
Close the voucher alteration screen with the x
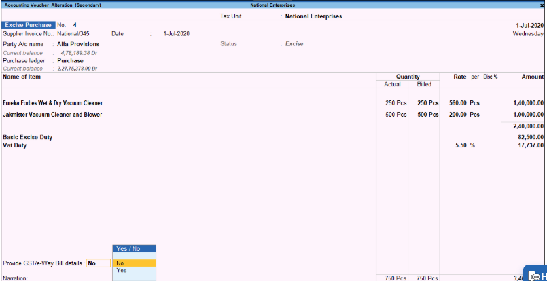click(x=542, y=5)
